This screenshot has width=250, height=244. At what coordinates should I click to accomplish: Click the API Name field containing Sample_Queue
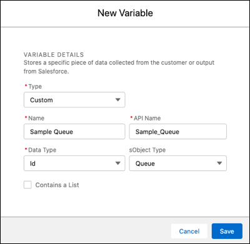point(178,132)
